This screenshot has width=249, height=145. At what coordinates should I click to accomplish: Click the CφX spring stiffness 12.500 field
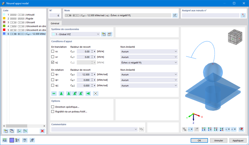tap(84, 74)
